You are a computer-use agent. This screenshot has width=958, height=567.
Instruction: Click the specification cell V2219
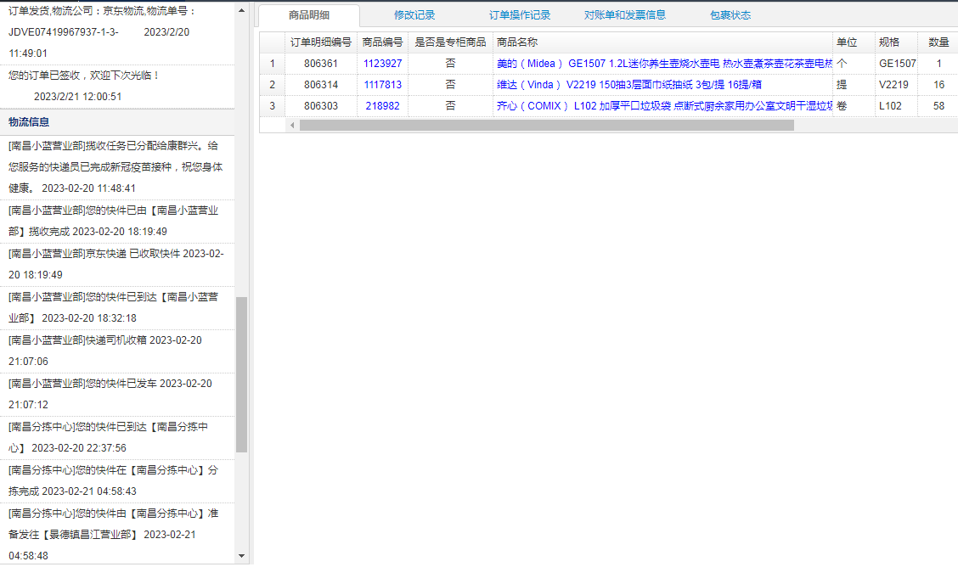click(x=896, y=85)
